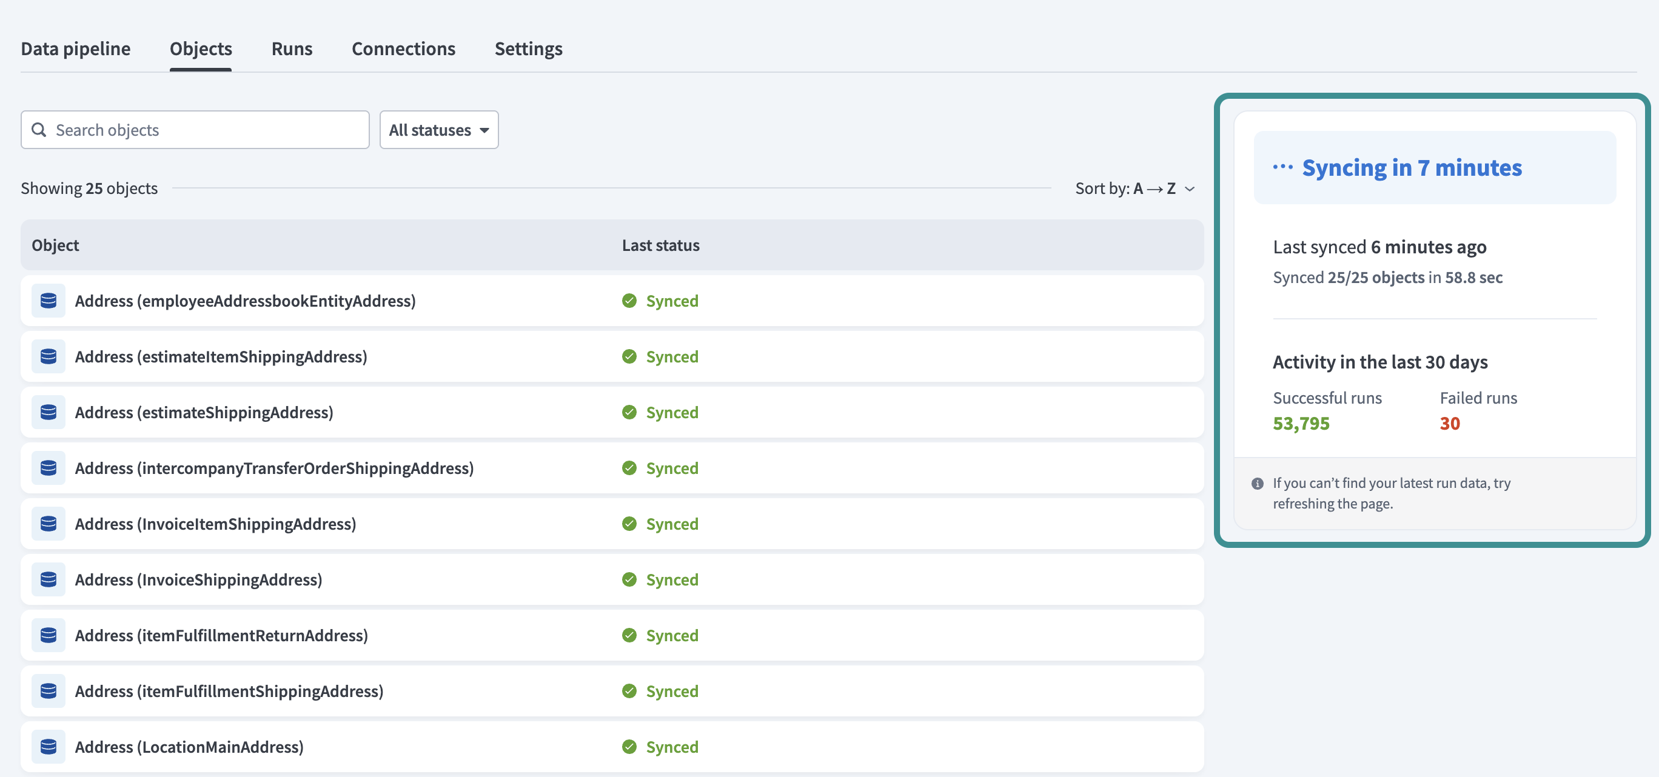Click the Successful runs count 53,795
Viewport: 1659px width, 777px height.
(x=1302, y=423)
